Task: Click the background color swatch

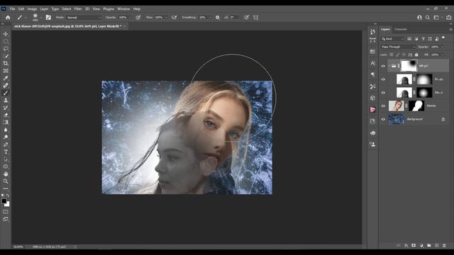Action: (x=7, y=205)
